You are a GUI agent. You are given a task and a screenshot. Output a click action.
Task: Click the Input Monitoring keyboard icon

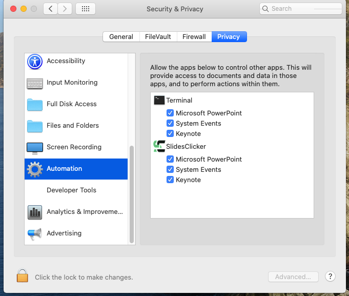click(x=35, y=84)
